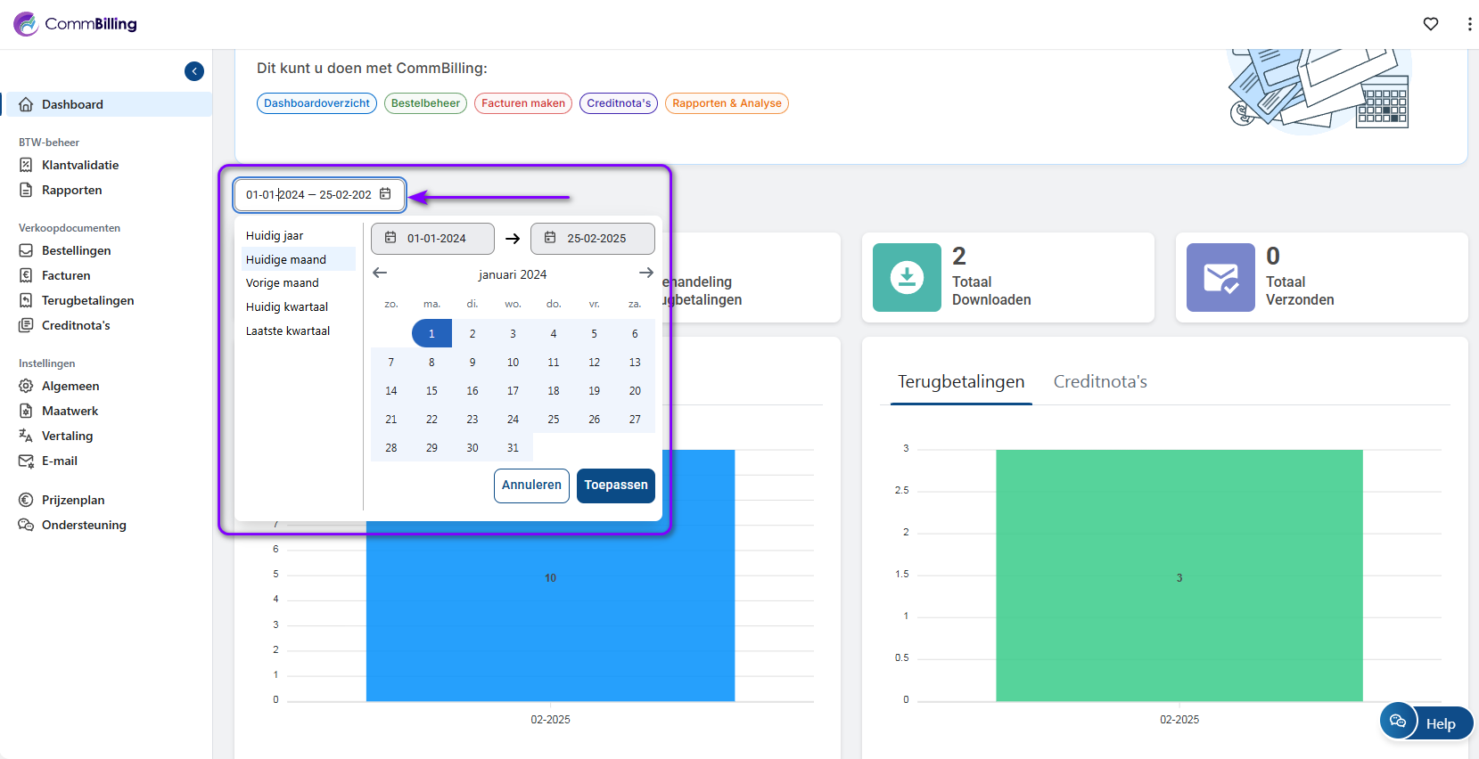
Task: Choose the Vorige maand preset
Action: click(x=282, y=283)
